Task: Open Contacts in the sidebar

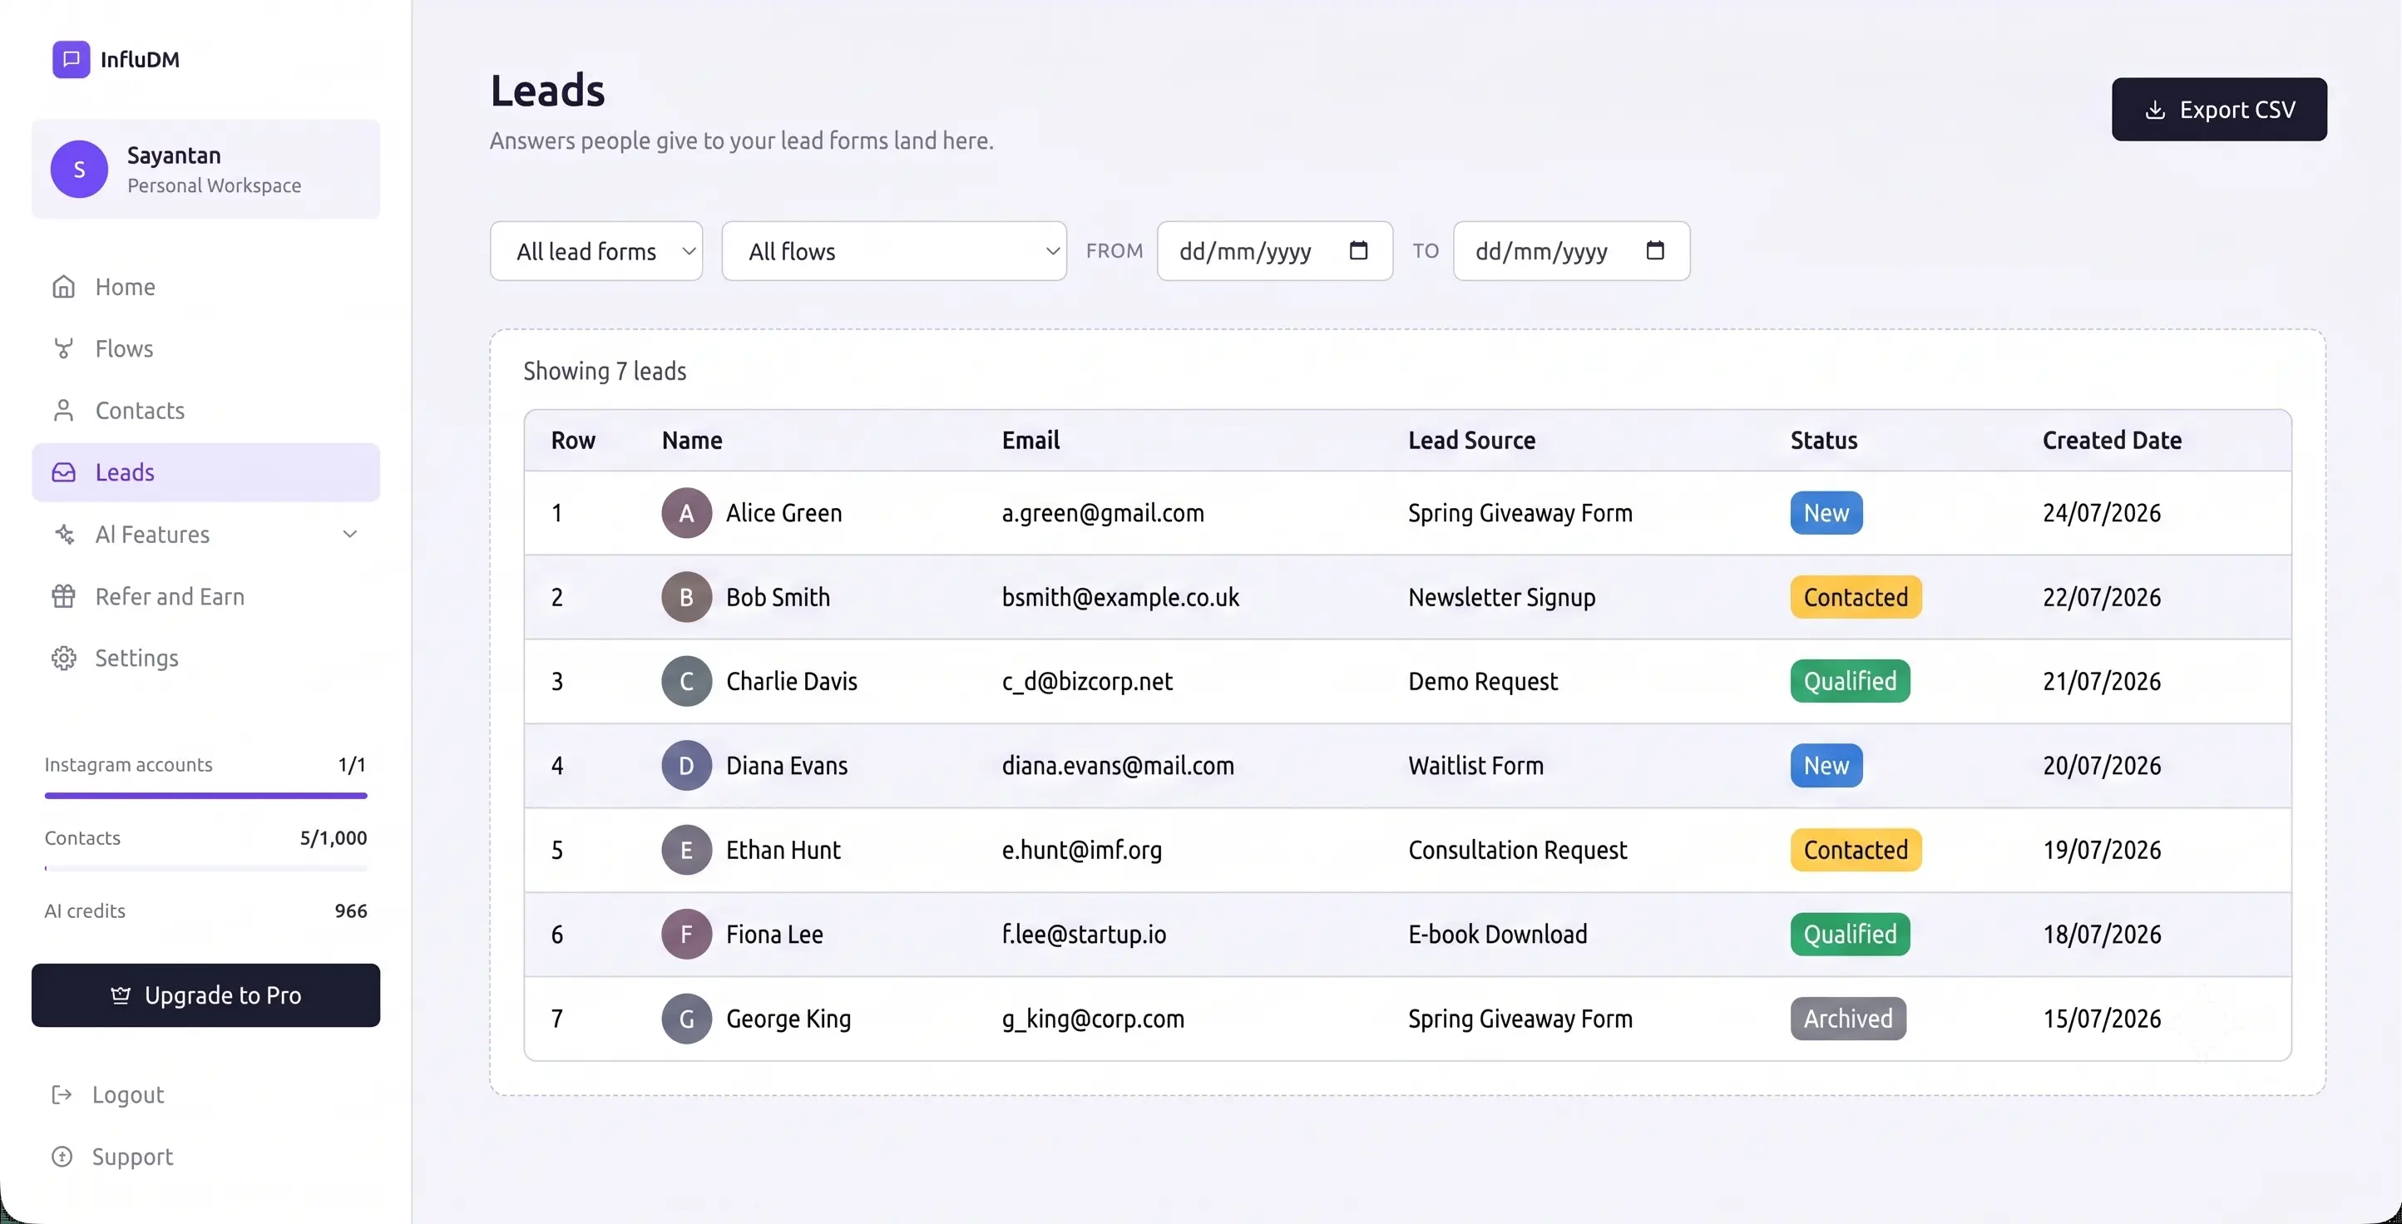Action: pyautogui.click(x=206, y=410)
